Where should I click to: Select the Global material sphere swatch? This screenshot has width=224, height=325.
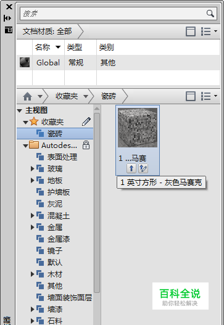coord(25,62)
